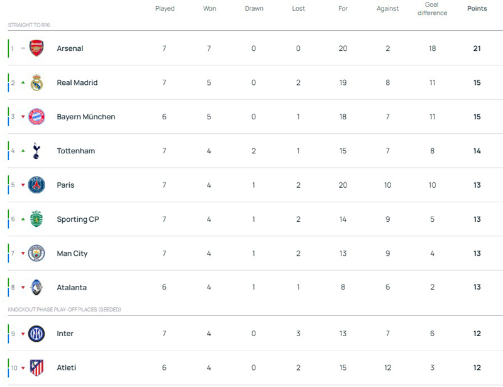Click Real Madrid's green up-arrow position indicator

click(x=23, y=83)
